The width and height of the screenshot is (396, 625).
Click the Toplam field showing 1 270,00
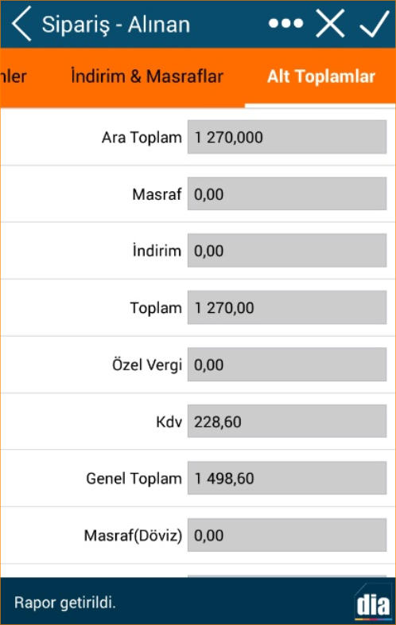[287, 307]
